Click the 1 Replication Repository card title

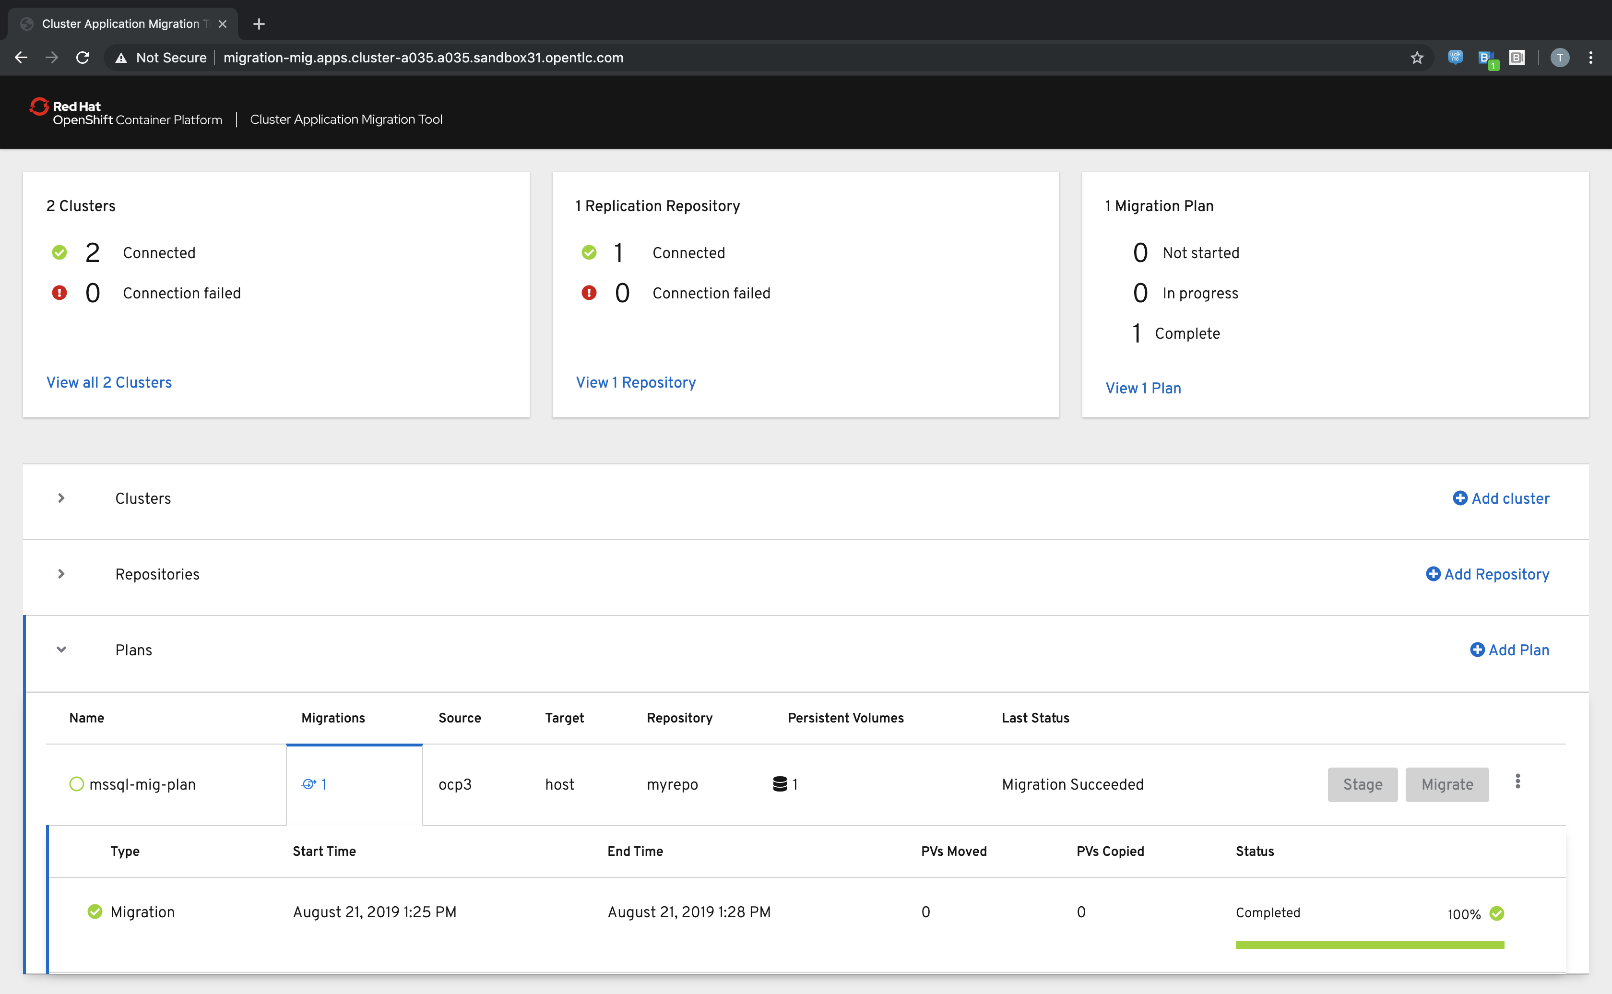coord(657,206)
